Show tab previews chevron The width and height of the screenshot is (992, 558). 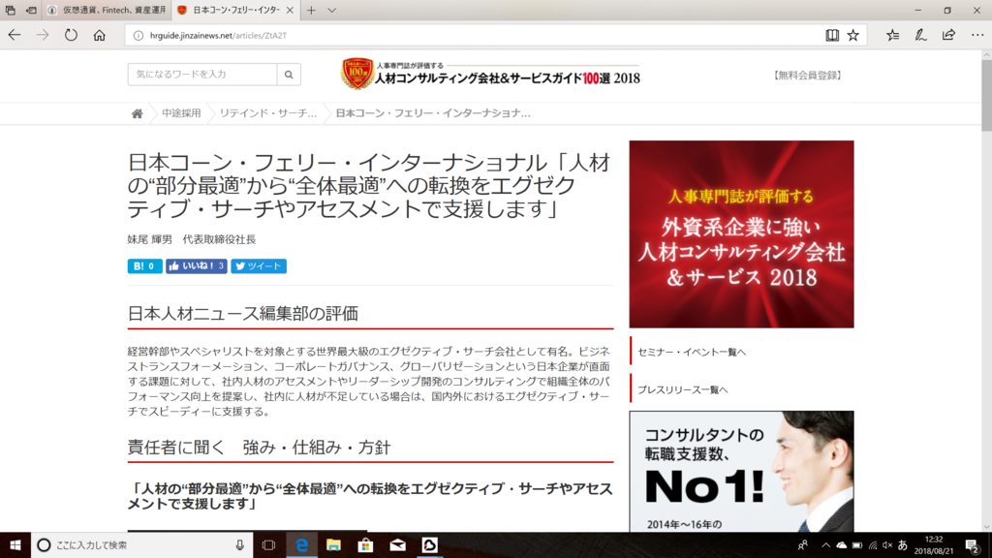[x=331, y=10]
